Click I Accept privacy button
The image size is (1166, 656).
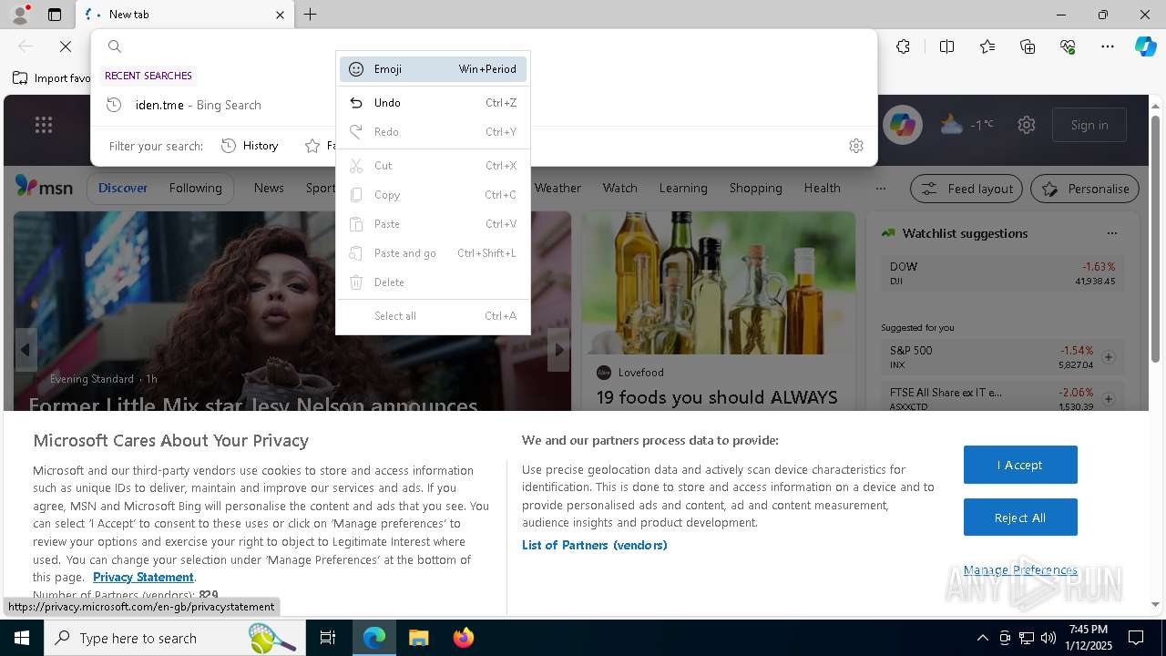tap(1020, 465)
